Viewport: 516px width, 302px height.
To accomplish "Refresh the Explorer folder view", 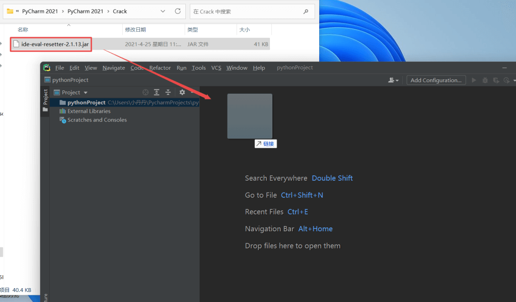I will (x=178, y=11).
